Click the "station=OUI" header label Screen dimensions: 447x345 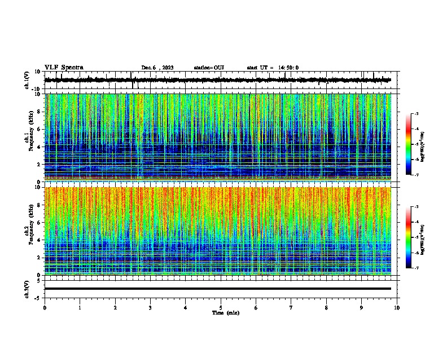coord(209,68)
